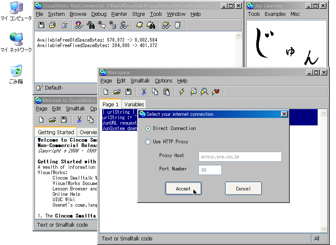Click the "Default-" status label in VisualWorks launcher

point(54,88)
